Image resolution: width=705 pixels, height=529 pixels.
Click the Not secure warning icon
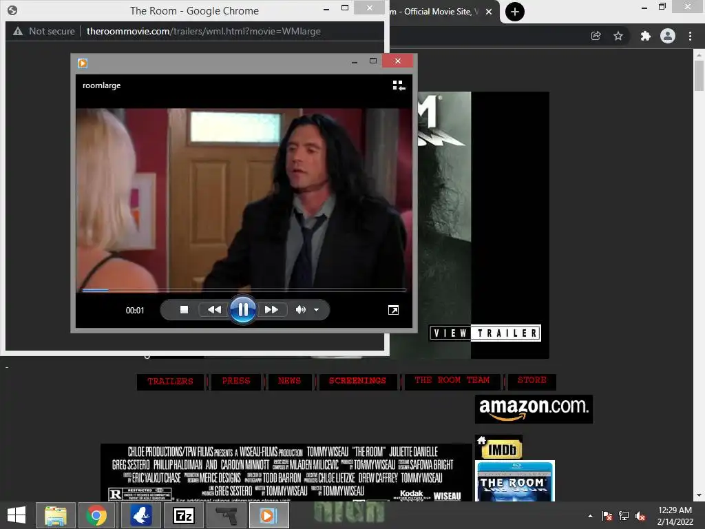[17, 31]
